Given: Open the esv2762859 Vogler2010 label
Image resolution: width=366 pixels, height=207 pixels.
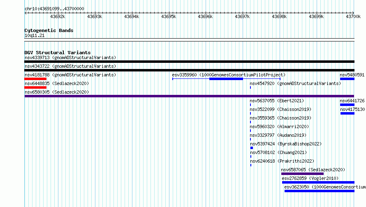Looking at the screenshot, I should (310, 178).
